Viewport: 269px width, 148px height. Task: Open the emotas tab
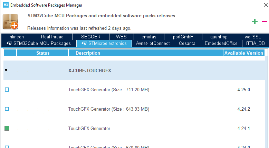click(x=149, y=37)
